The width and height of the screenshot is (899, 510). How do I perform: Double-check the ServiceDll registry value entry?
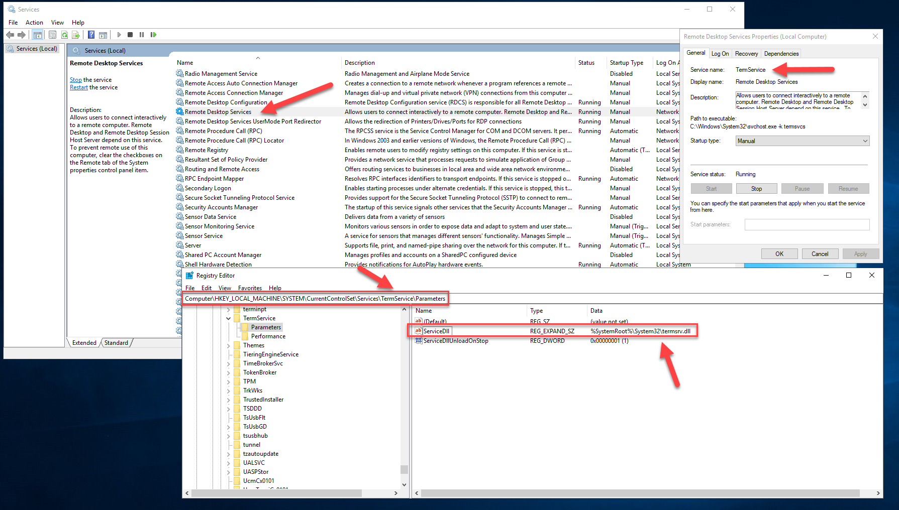(436, 331)
